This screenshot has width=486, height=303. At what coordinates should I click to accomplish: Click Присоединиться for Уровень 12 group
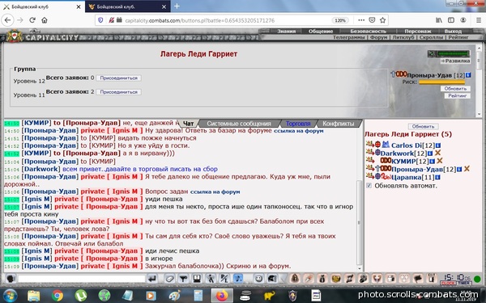point(119,78)
